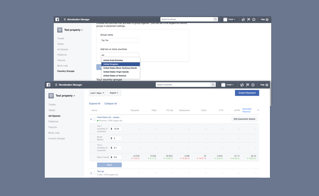The width and height of the screenshot is (319, 196).
Task: Click the Test property icon in the front sidebar
Action: pyautogui.click(x=51, y=95)
